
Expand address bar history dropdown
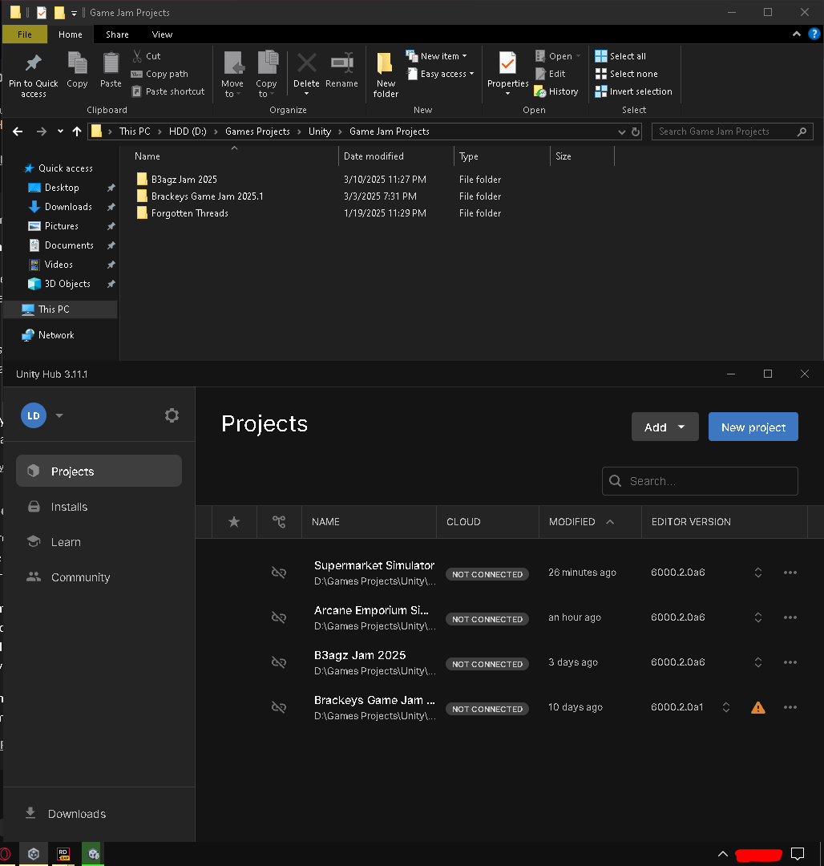pos(621,132)
